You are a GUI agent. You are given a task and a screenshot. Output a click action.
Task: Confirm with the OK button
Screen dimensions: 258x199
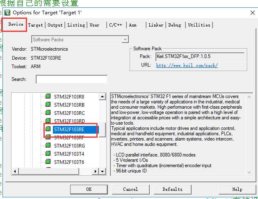click(x=89, y=189)
